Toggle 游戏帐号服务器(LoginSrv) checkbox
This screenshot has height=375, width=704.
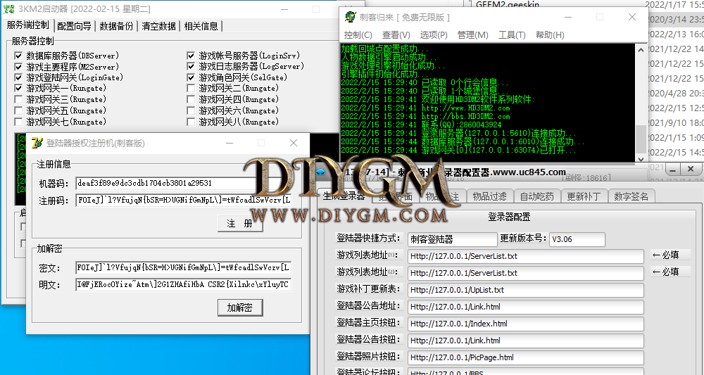point(191,56)
